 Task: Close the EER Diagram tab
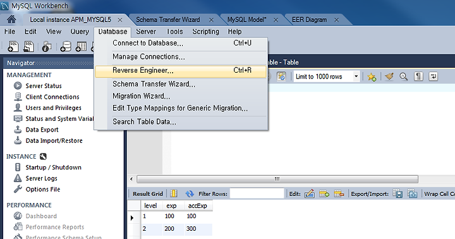tap(337, 20)
